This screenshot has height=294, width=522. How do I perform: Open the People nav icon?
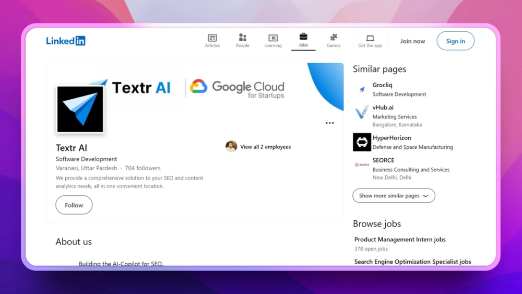click(x=242, y=41)
